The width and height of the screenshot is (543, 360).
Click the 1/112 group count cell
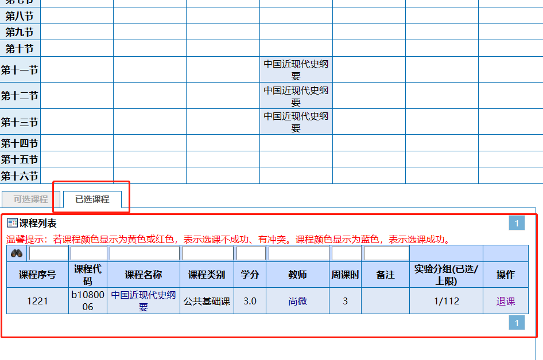coord(447,301)
